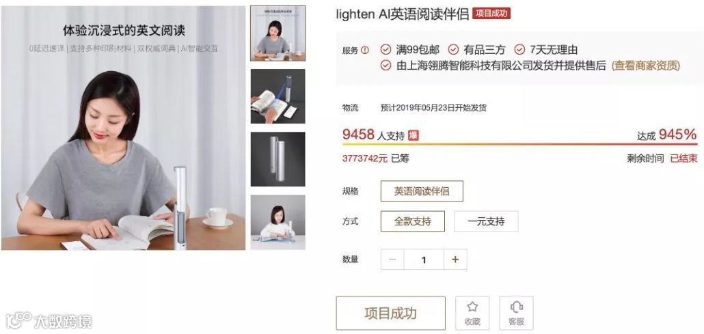Choose the 英语阅读伴侣 specification
This screenshot has height=334, width=704.
422,191
